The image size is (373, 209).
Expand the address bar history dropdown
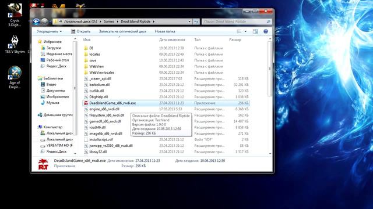[x=189, y=21]
